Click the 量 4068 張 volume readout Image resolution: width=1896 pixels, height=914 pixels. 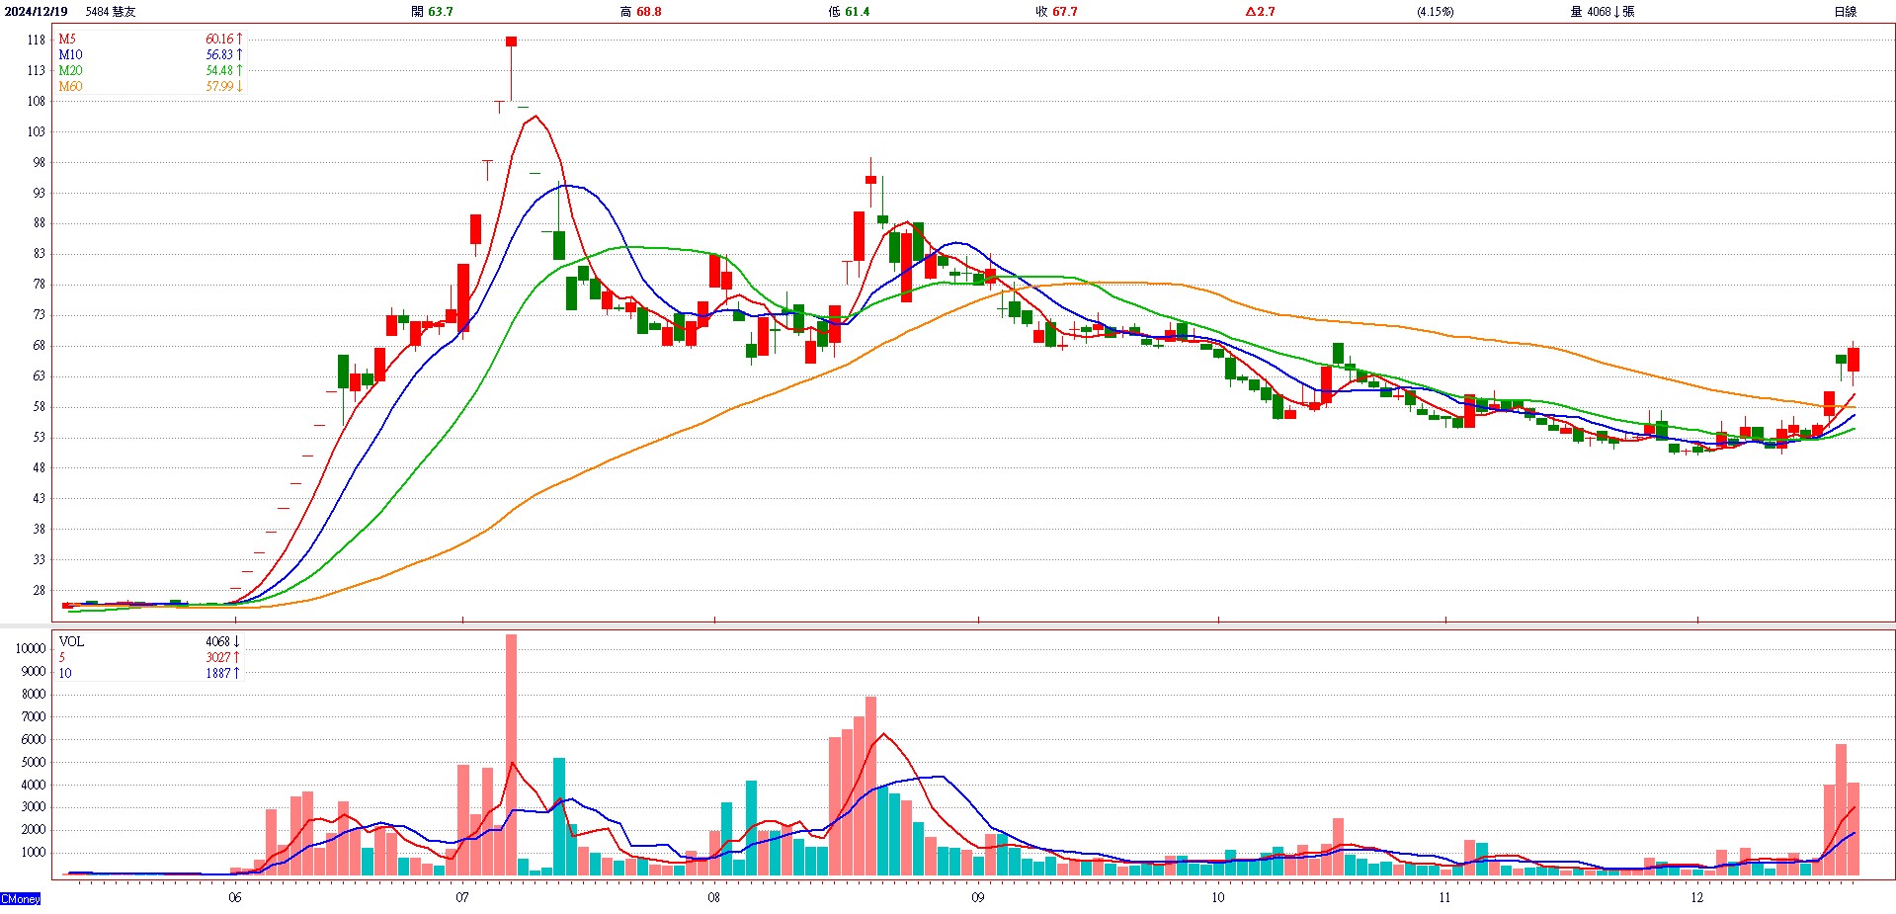click(1602, 12)
